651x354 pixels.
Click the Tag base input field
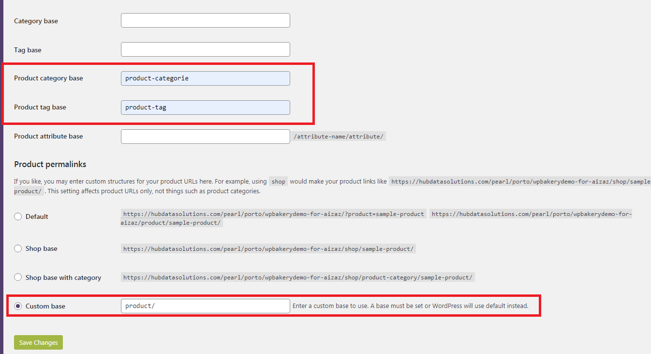(x=205, y=49)
